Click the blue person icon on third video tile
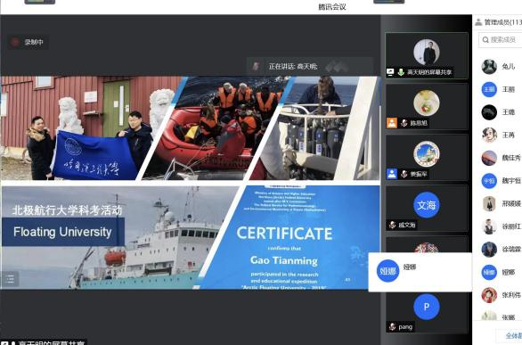The image size is (522, 345). 392,174
